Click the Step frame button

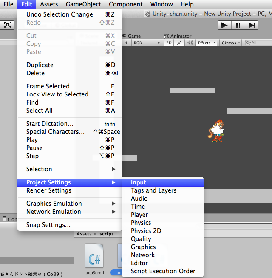(252, 25)
